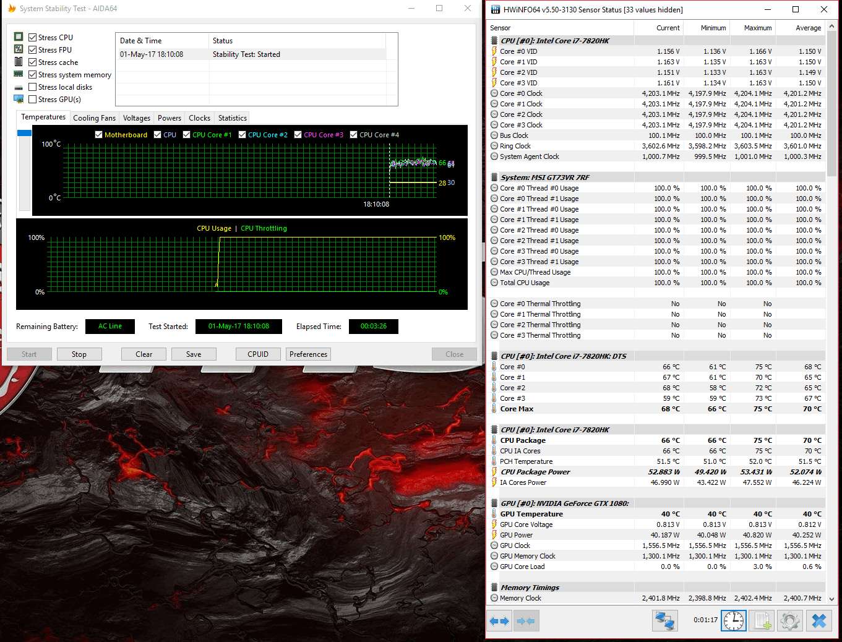Image resolution: width=842 pixels, height=642 pixels.
Task: Open HWiNFO sensor settings gear
Action: (x=789, y=620)
